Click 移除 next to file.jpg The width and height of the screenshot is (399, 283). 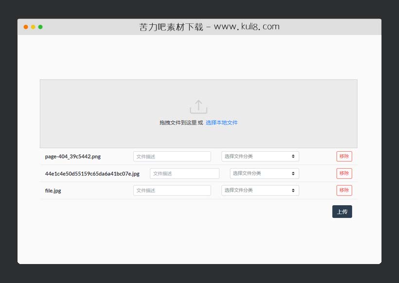click(344, 190)
